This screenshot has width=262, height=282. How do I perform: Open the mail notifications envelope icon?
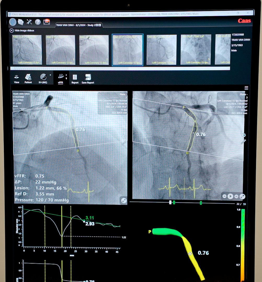pyautogui.click(x=47, y=22)
